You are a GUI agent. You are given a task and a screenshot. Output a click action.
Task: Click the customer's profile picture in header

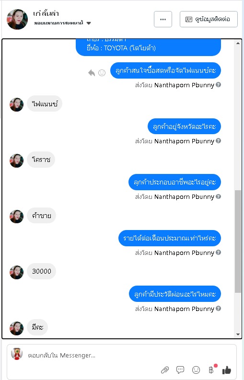point(17,19)
